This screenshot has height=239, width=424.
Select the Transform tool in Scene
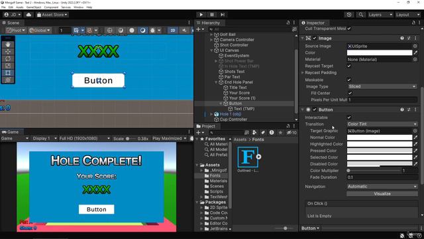(x=8, y=80)
